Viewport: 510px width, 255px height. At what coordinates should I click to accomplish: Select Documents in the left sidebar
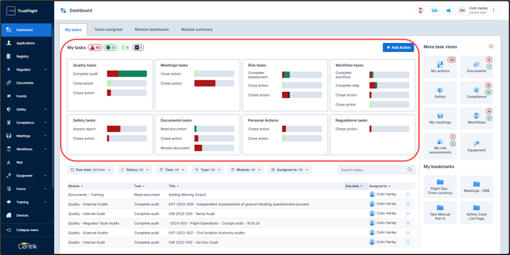(x=25, y=83)
